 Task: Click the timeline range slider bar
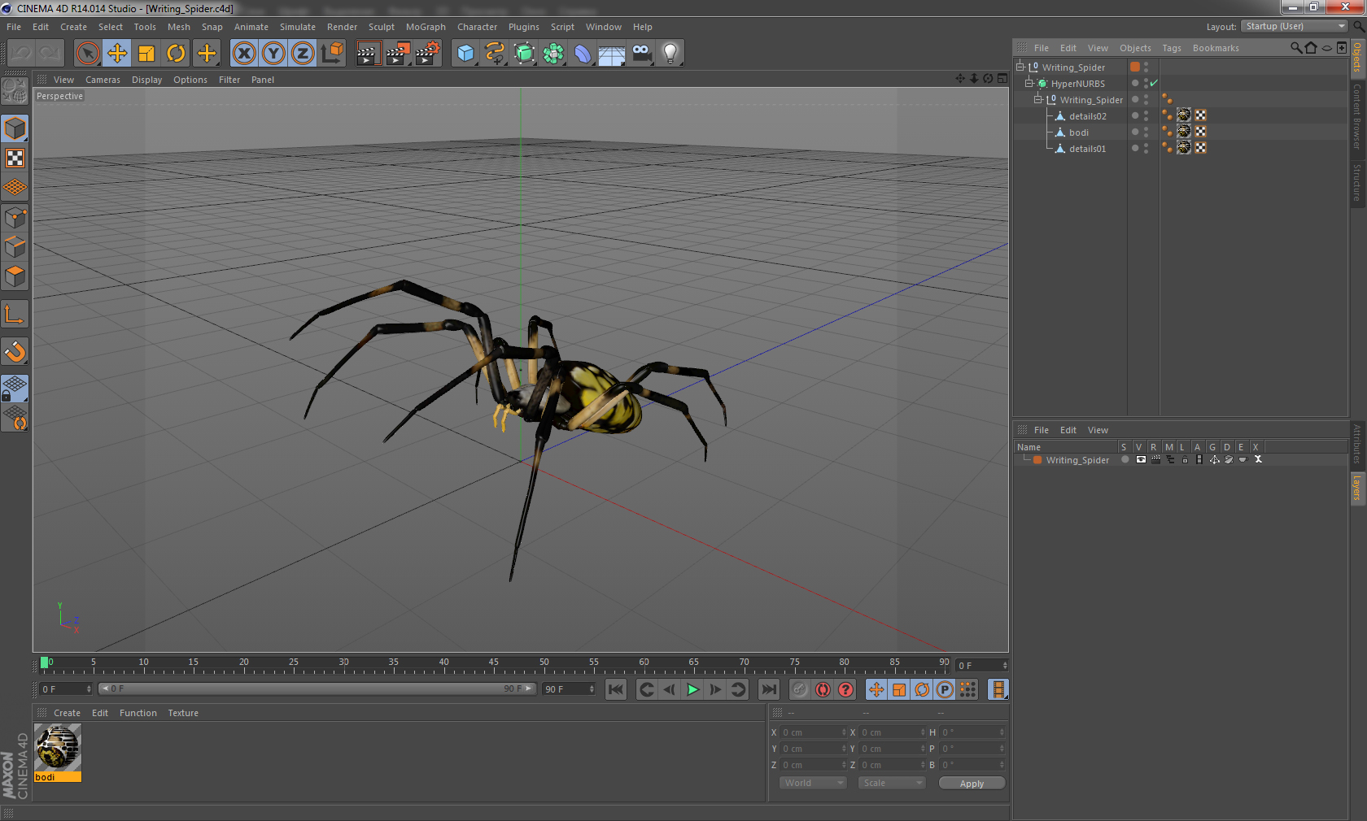(317, 689)
